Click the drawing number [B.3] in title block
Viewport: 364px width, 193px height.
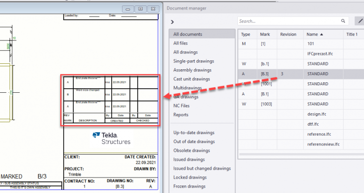(120, 186)
